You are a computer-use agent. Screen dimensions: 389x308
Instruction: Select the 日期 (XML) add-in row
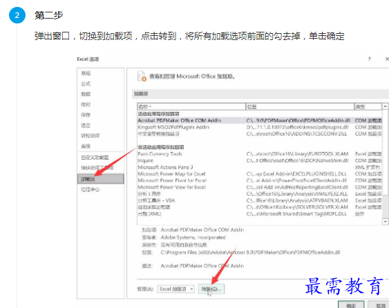(x=260, y=214)
